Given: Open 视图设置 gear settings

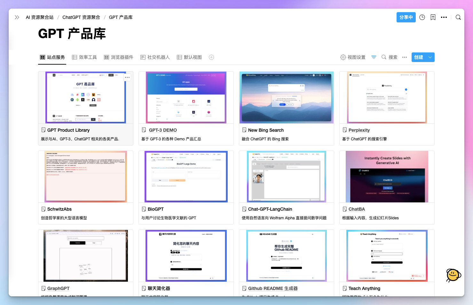Looking at the screenshot, I should coord(353,57).
